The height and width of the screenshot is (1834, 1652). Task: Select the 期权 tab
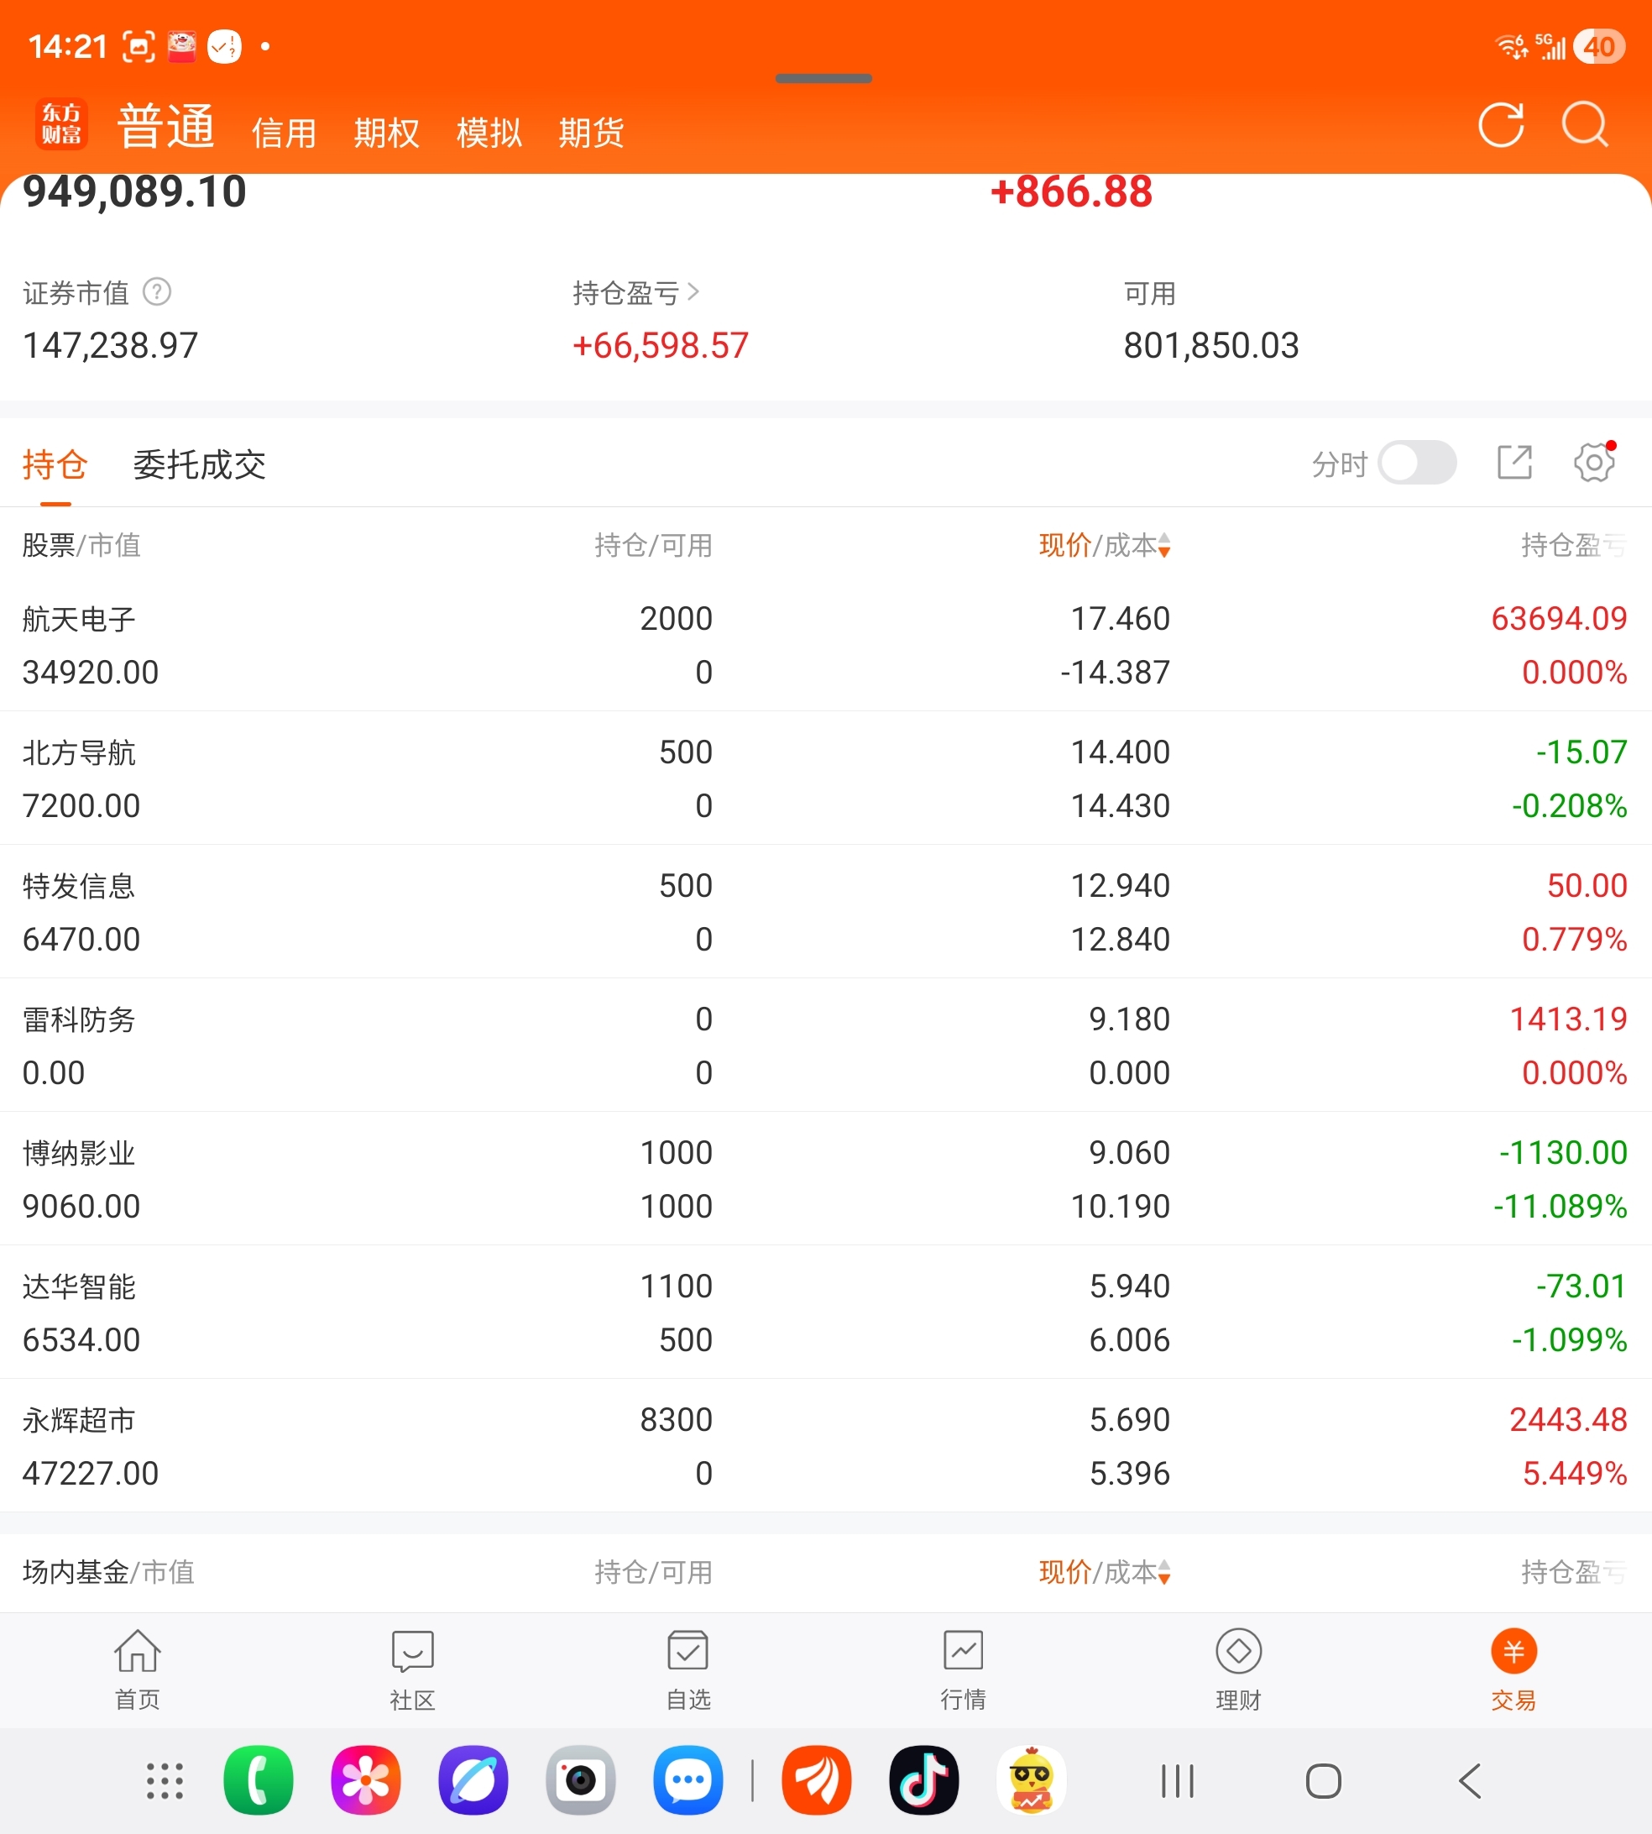coord(387,134)
